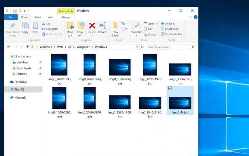Click Edit in the Open group
Viewport: 249px width, 156px height.
148,29
